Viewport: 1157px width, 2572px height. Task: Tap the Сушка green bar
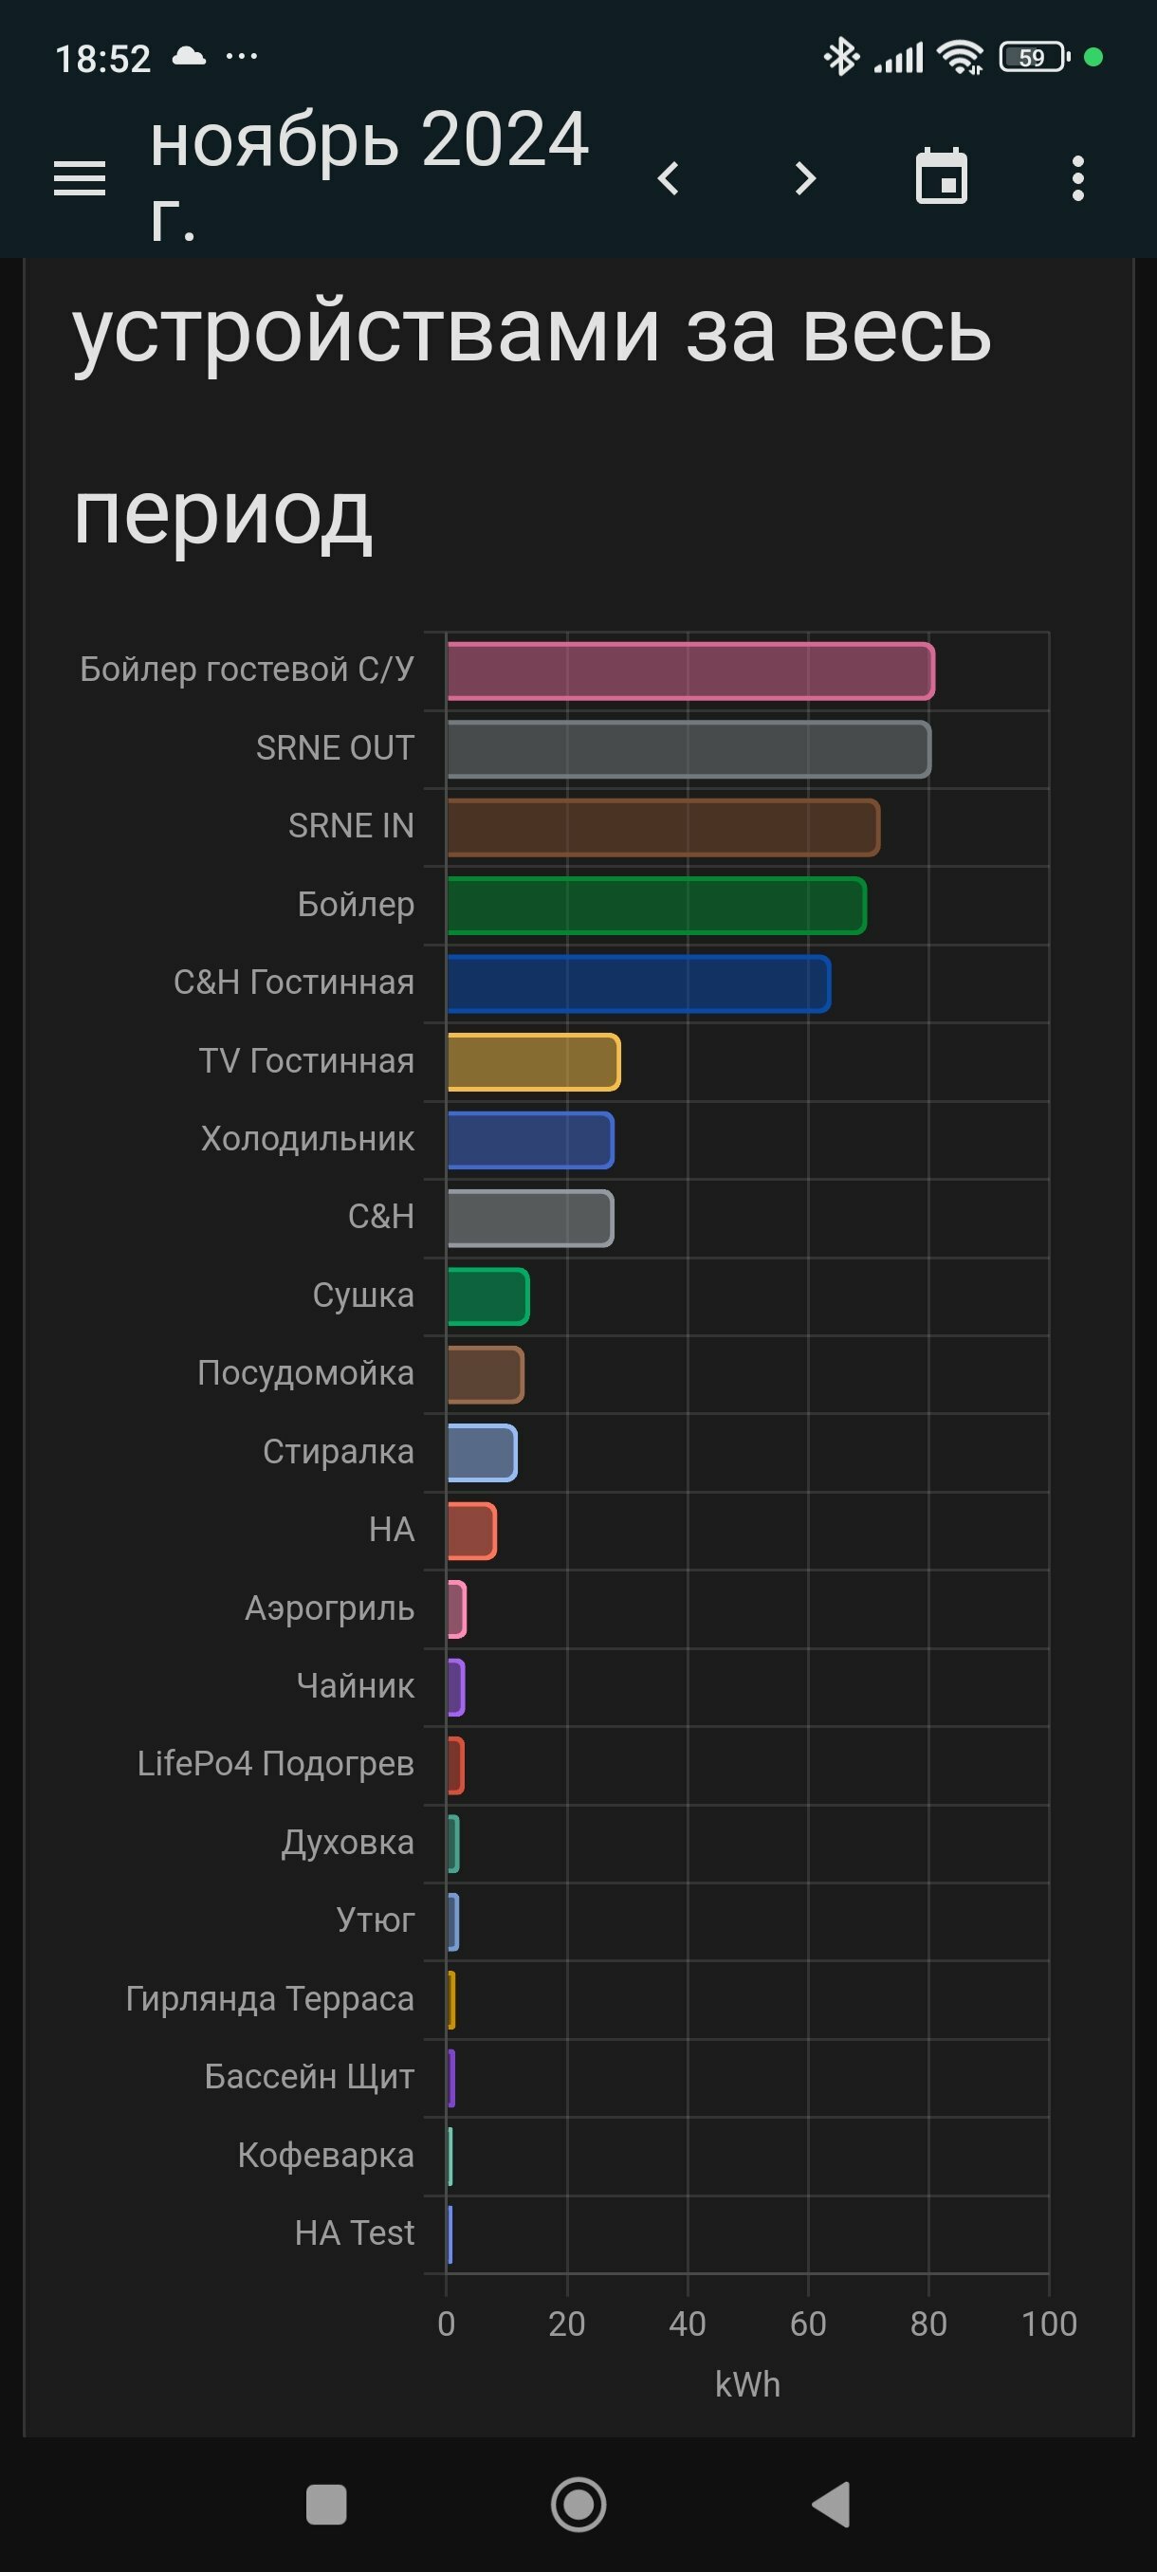[488, 1297]
